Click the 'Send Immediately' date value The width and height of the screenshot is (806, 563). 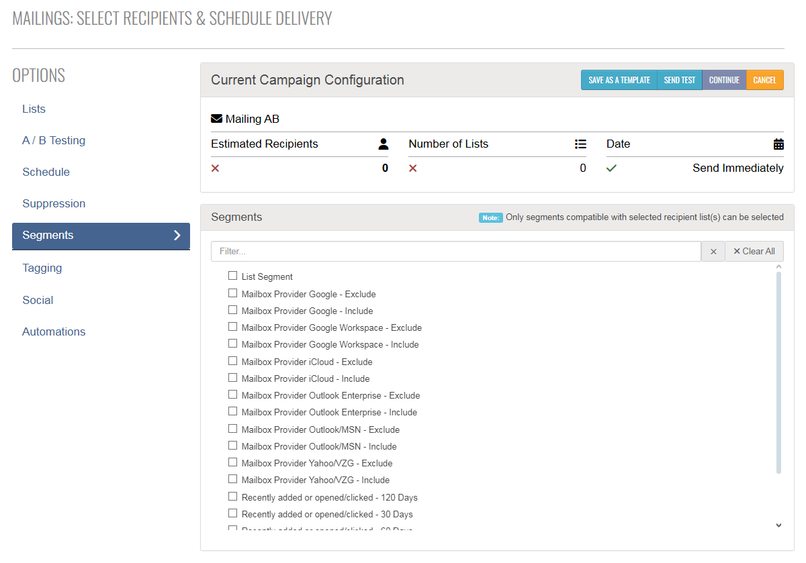click(738, 168)
